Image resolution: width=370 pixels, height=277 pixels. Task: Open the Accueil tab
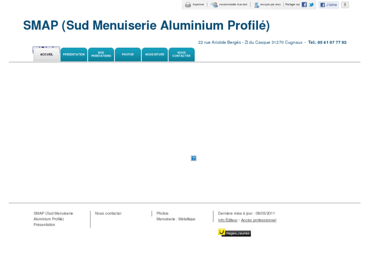pyautogui.click(x=46, y=55)
